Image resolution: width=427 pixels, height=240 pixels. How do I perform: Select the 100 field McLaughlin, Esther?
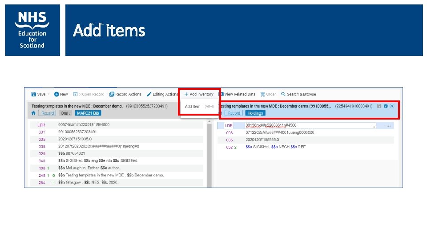pyautogui.click(x=117, y=168)
